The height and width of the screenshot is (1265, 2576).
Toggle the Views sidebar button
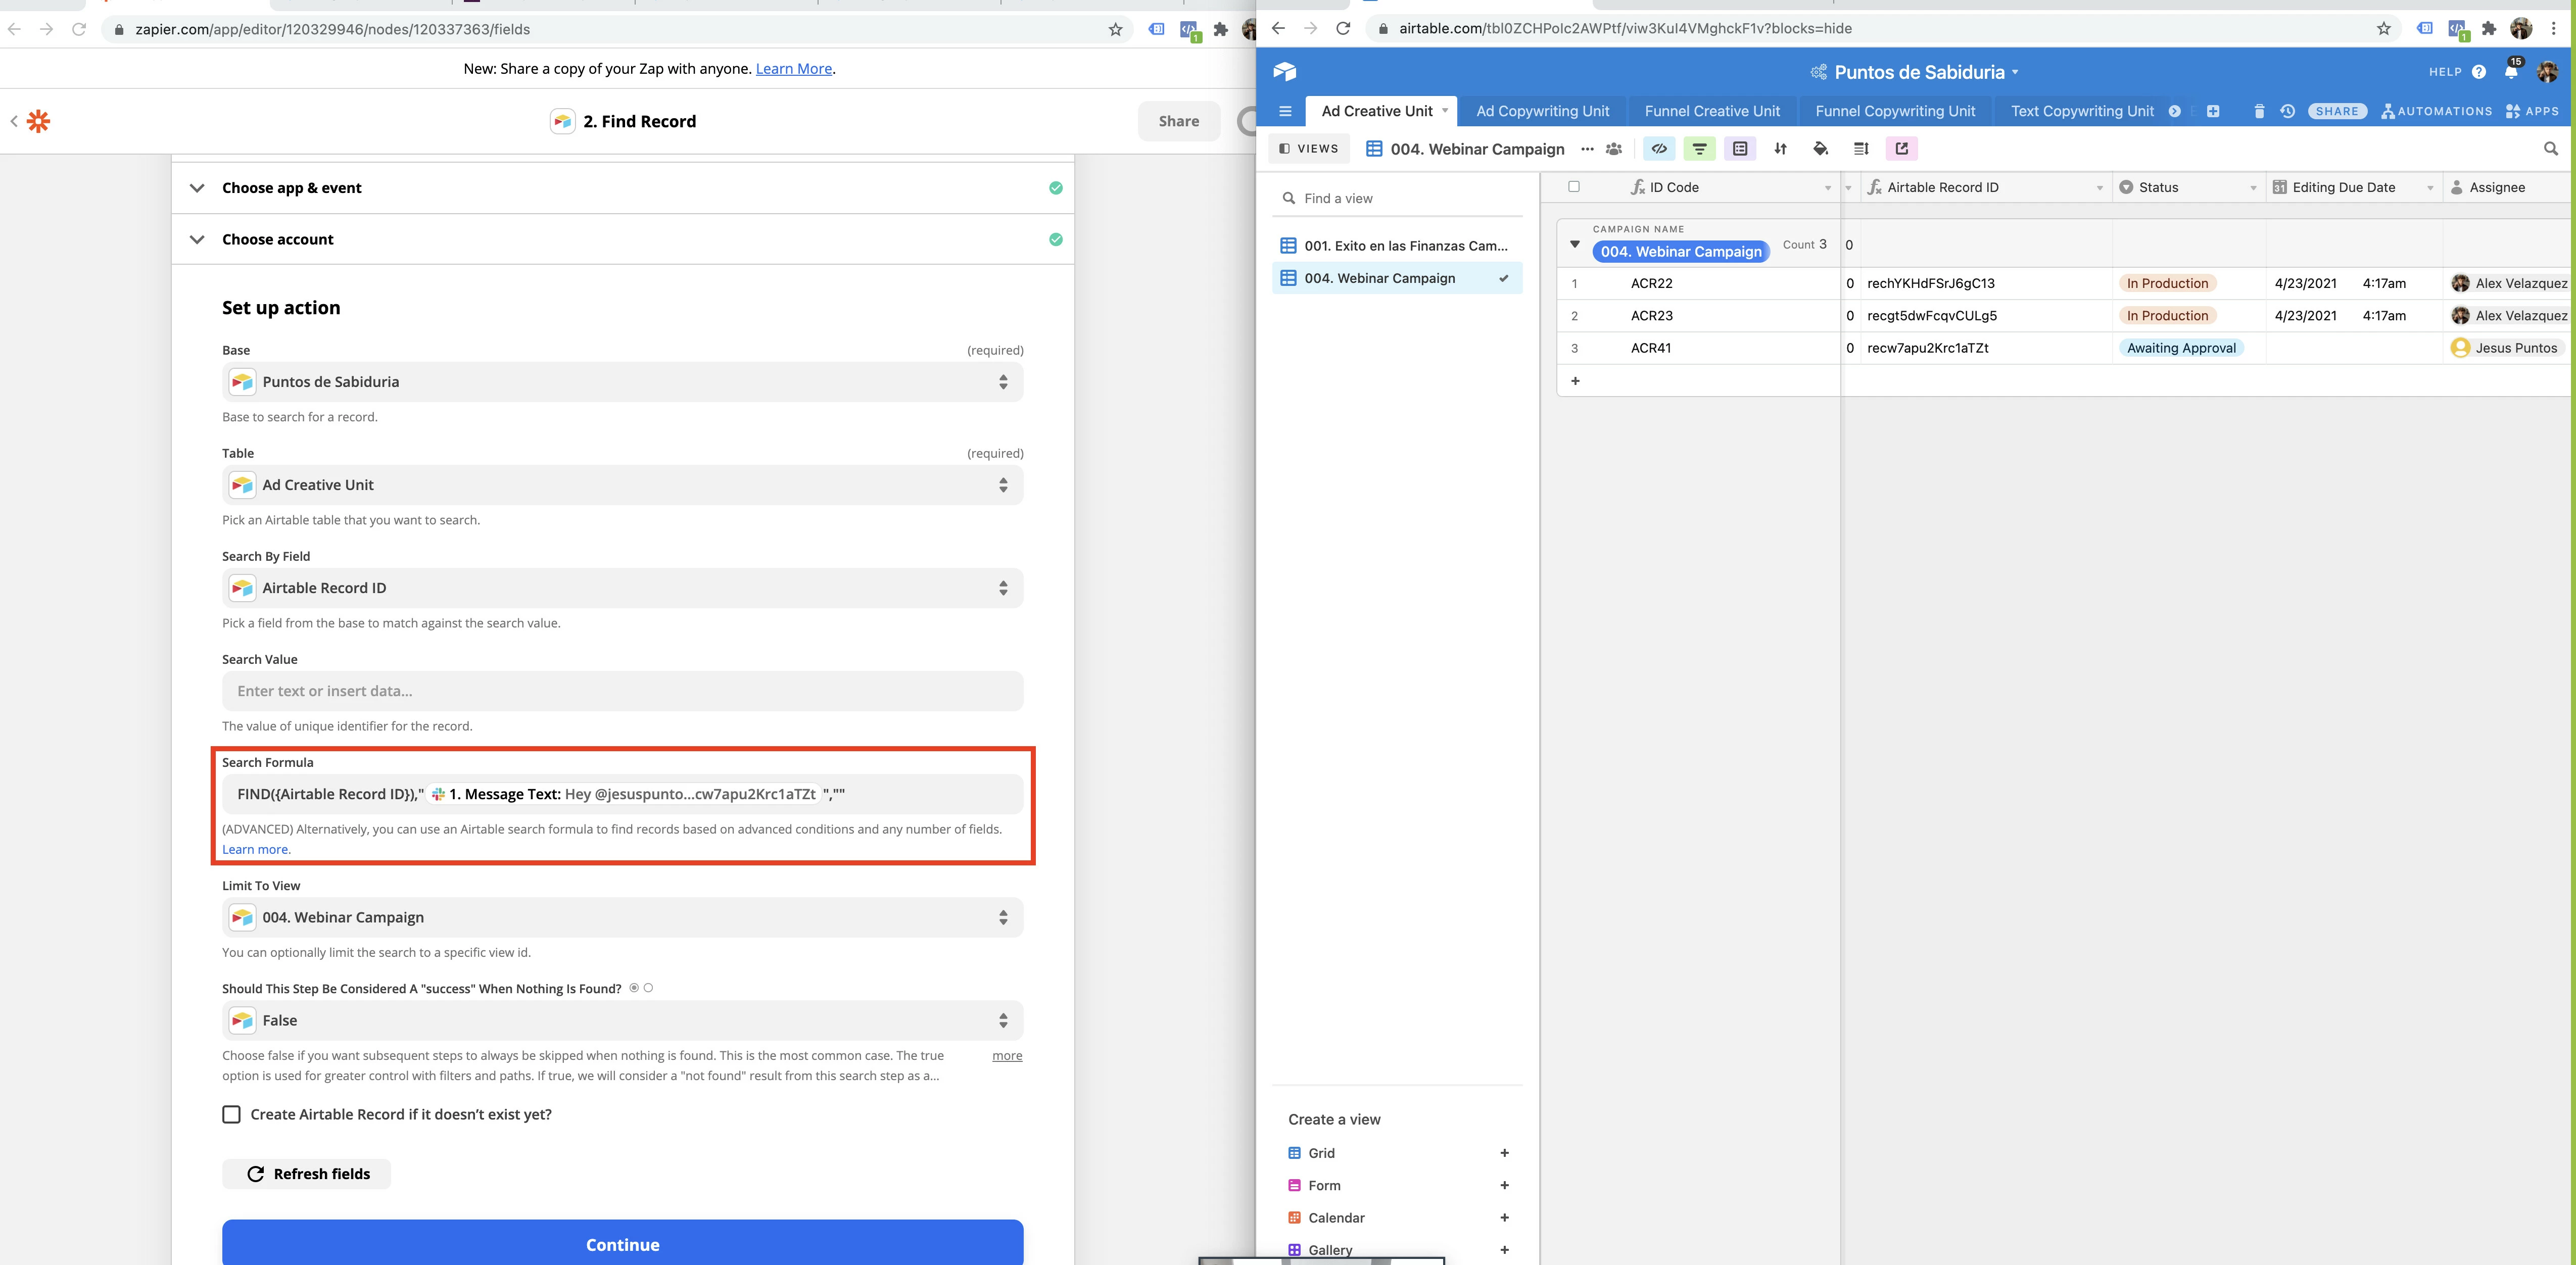tap(1309, 149)
